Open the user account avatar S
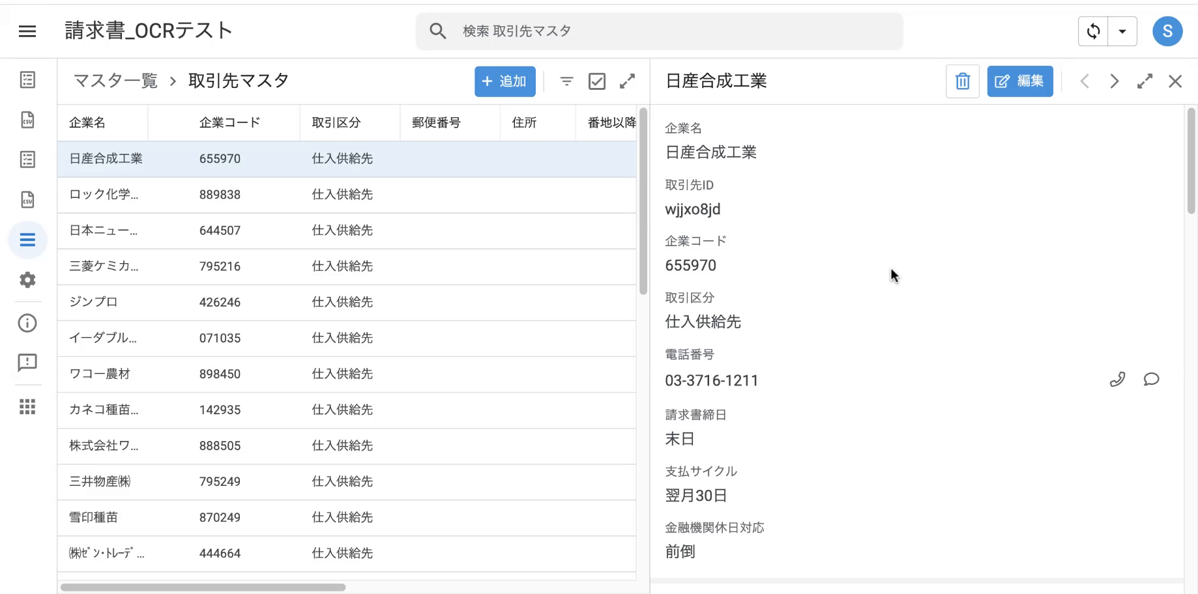1198x594 pixels. tap(1167, 31)
